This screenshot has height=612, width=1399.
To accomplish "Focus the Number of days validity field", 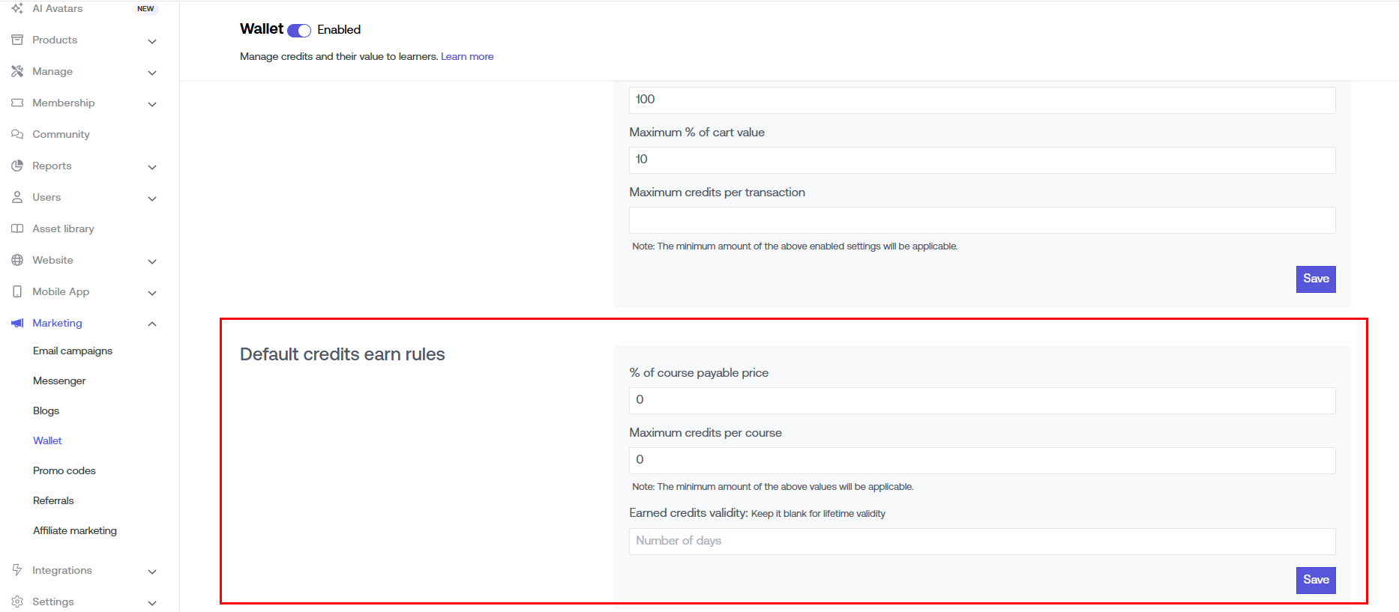I will (x=981, y=541).
